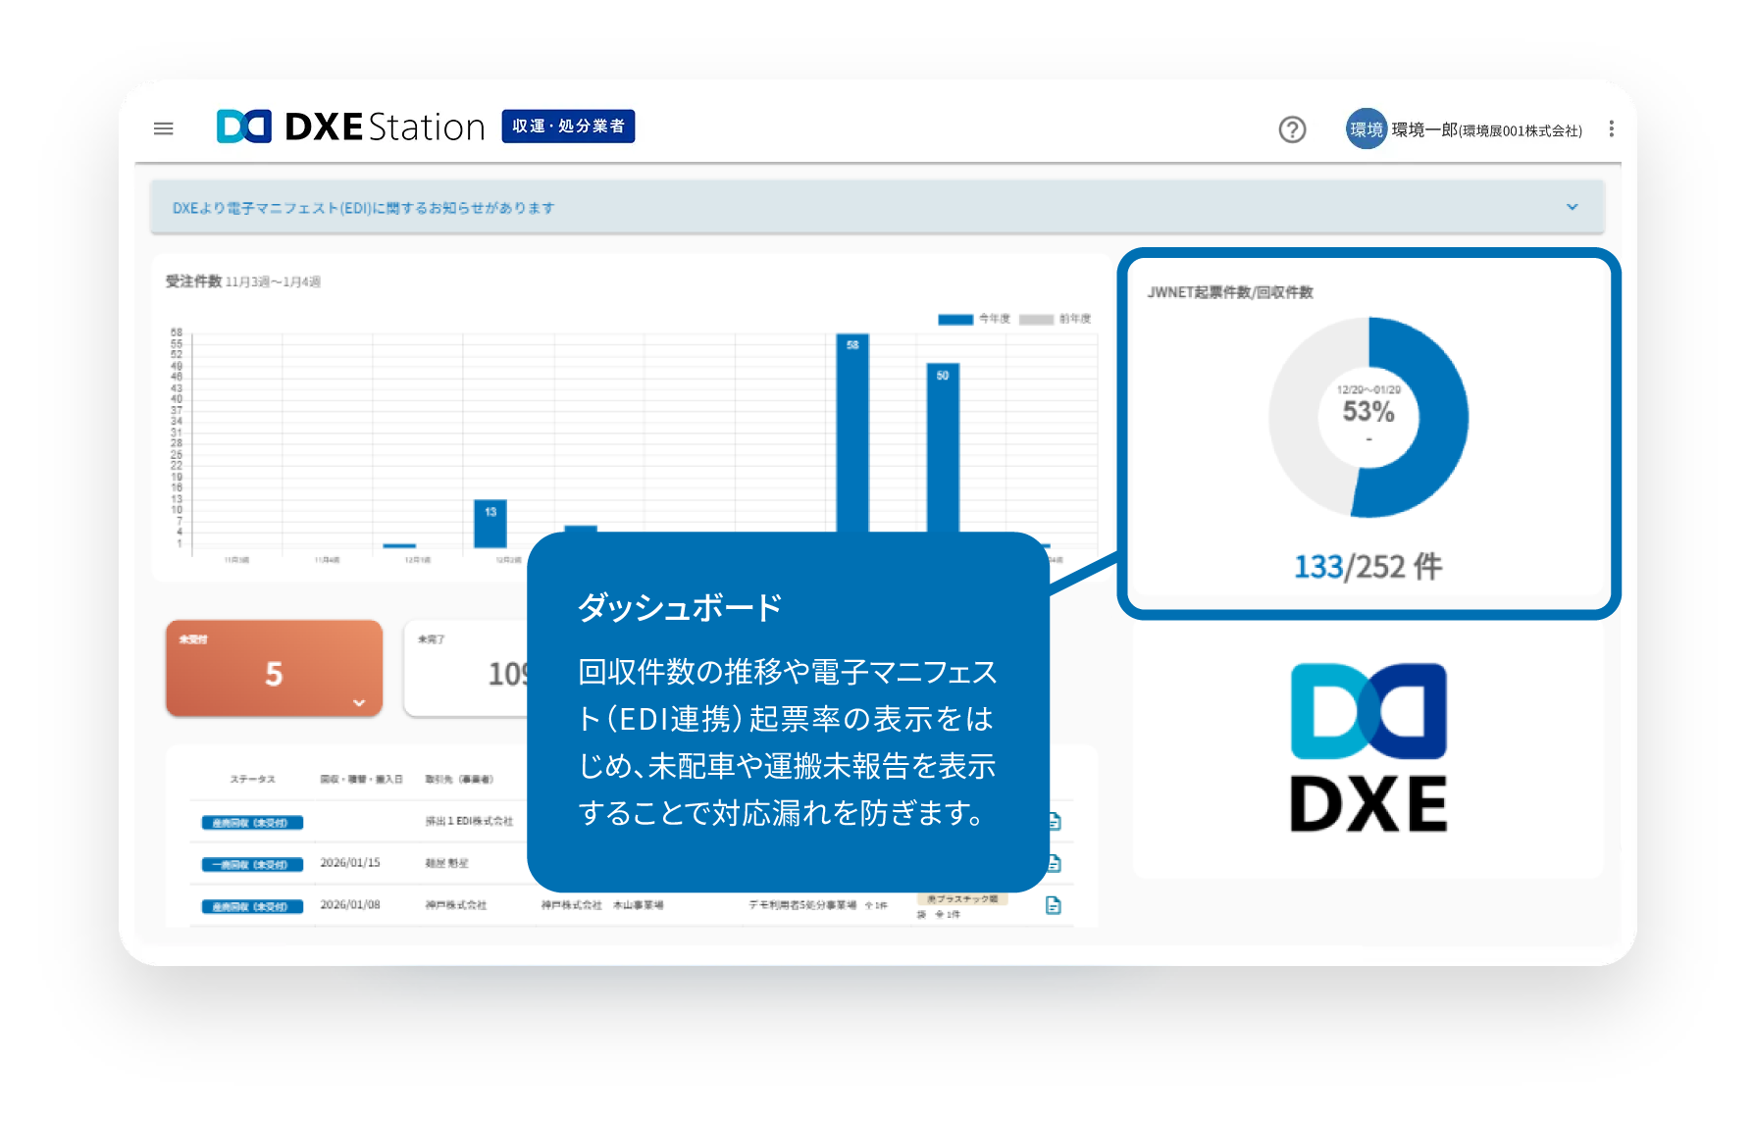Image resolution: width=1754 pixels, height=1122 pixels.
Task: Open document icon in 2026/01/15 row
Action: click(1055, 863)
